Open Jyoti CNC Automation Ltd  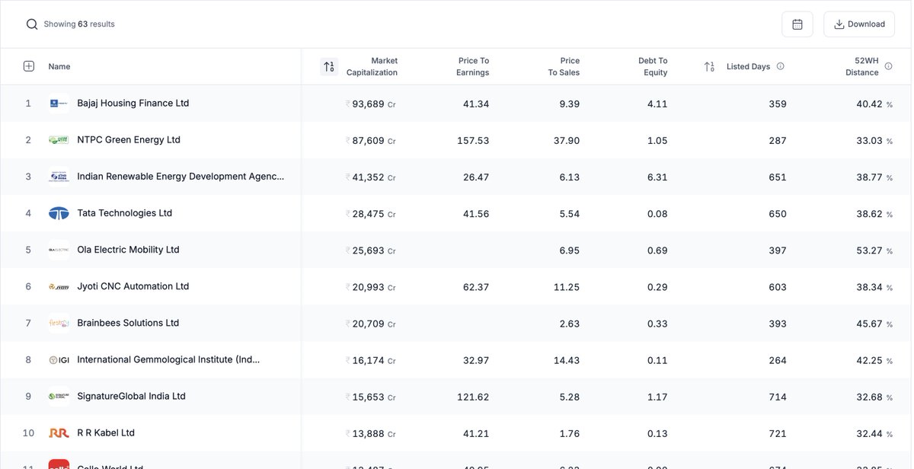pos(133,286)
